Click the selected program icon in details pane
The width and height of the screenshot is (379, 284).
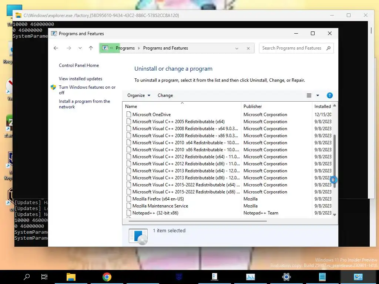(x=138, y=236)
